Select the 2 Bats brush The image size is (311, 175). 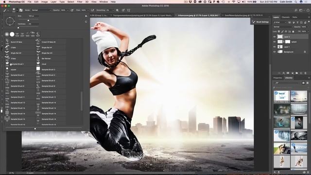tap(20, 48)
